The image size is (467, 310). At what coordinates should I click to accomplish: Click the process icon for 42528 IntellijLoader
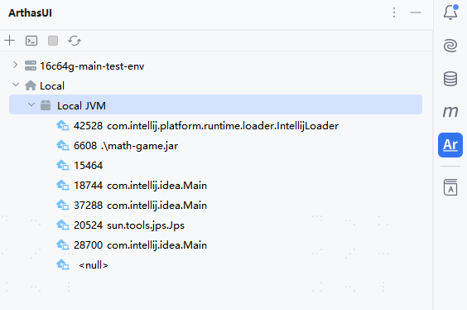pyautogui.click(x=63, y=125)
